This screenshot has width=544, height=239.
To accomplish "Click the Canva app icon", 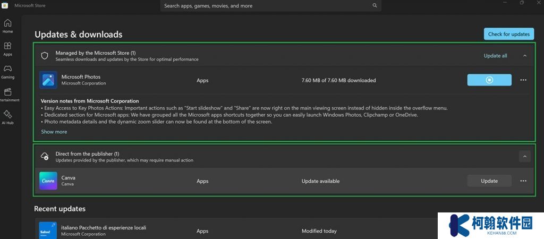I will [48, 181].
